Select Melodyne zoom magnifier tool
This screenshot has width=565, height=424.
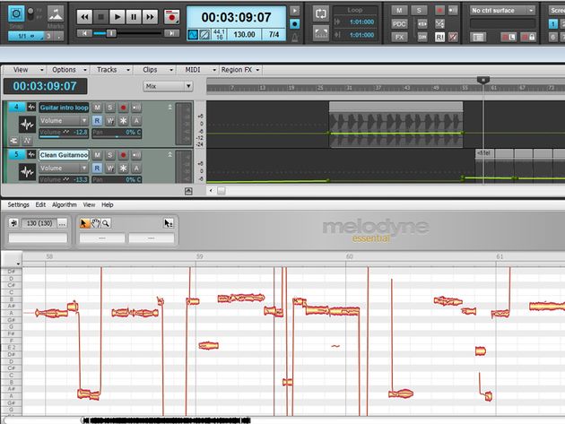(106, 223)
